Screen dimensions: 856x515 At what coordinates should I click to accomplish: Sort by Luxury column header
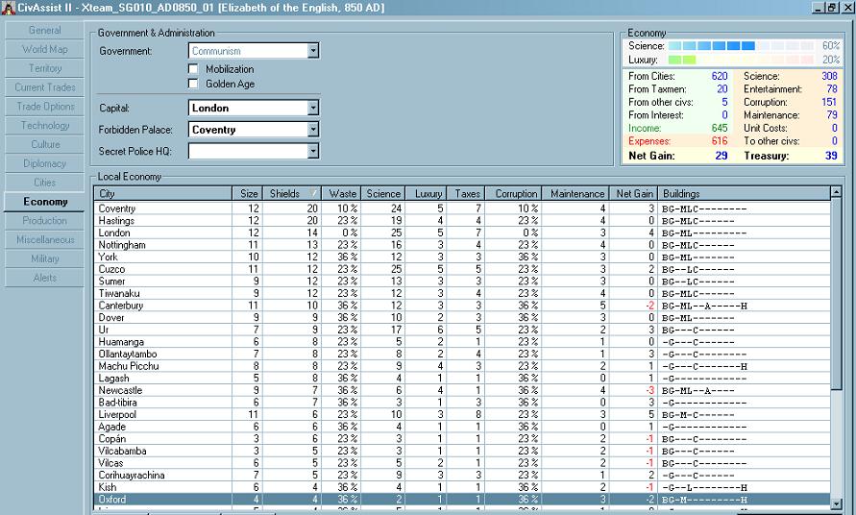(426, 193)
